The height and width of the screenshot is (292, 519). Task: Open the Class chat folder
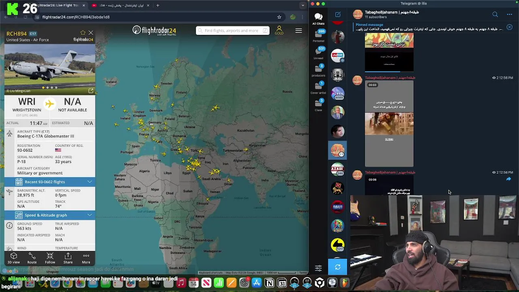coord(318,105)
